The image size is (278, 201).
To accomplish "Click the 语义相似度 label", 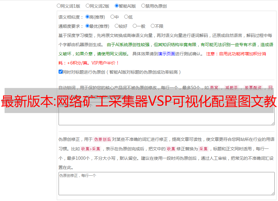I will [x=71, y=17].
